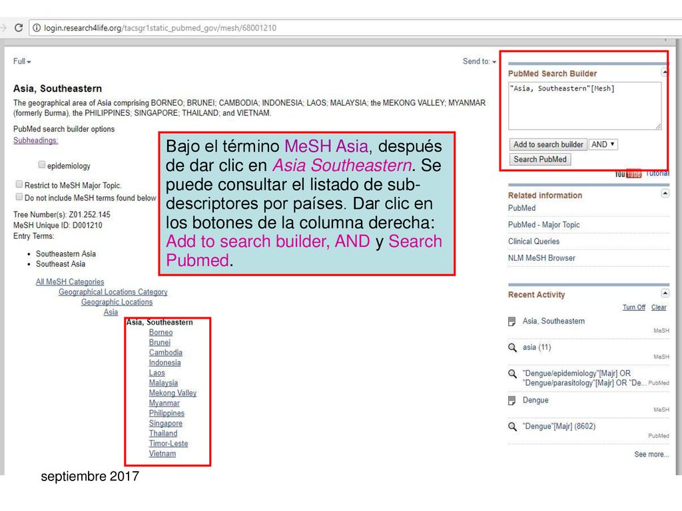Open the Laos descriptor link
Viewport: 682px width, 511px height.
(157, 373)
